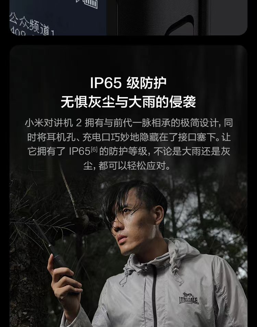257x327 pixels.
Task: Click the '无惧灰尘与大雨的侵袭' subtitle
Action: point(128,102)
